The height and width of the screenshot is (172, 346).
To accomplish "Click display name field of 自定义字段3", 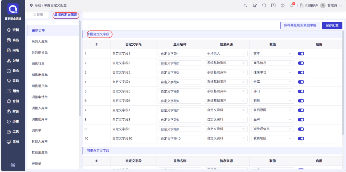I will (180, 72).
